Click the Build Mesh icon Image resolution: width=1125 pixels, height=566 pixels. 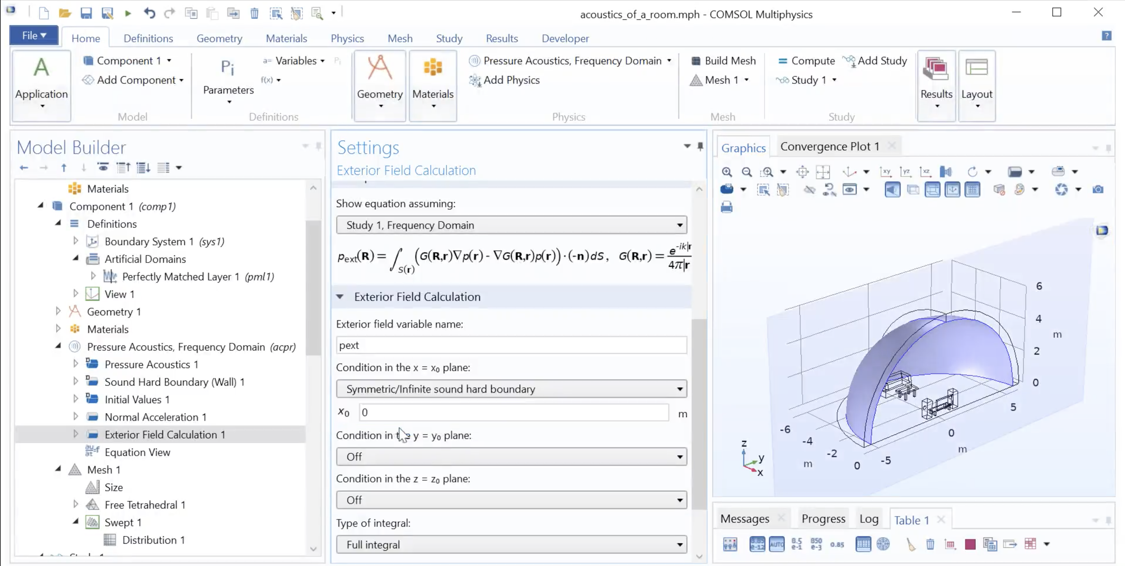tap(696, 61)
